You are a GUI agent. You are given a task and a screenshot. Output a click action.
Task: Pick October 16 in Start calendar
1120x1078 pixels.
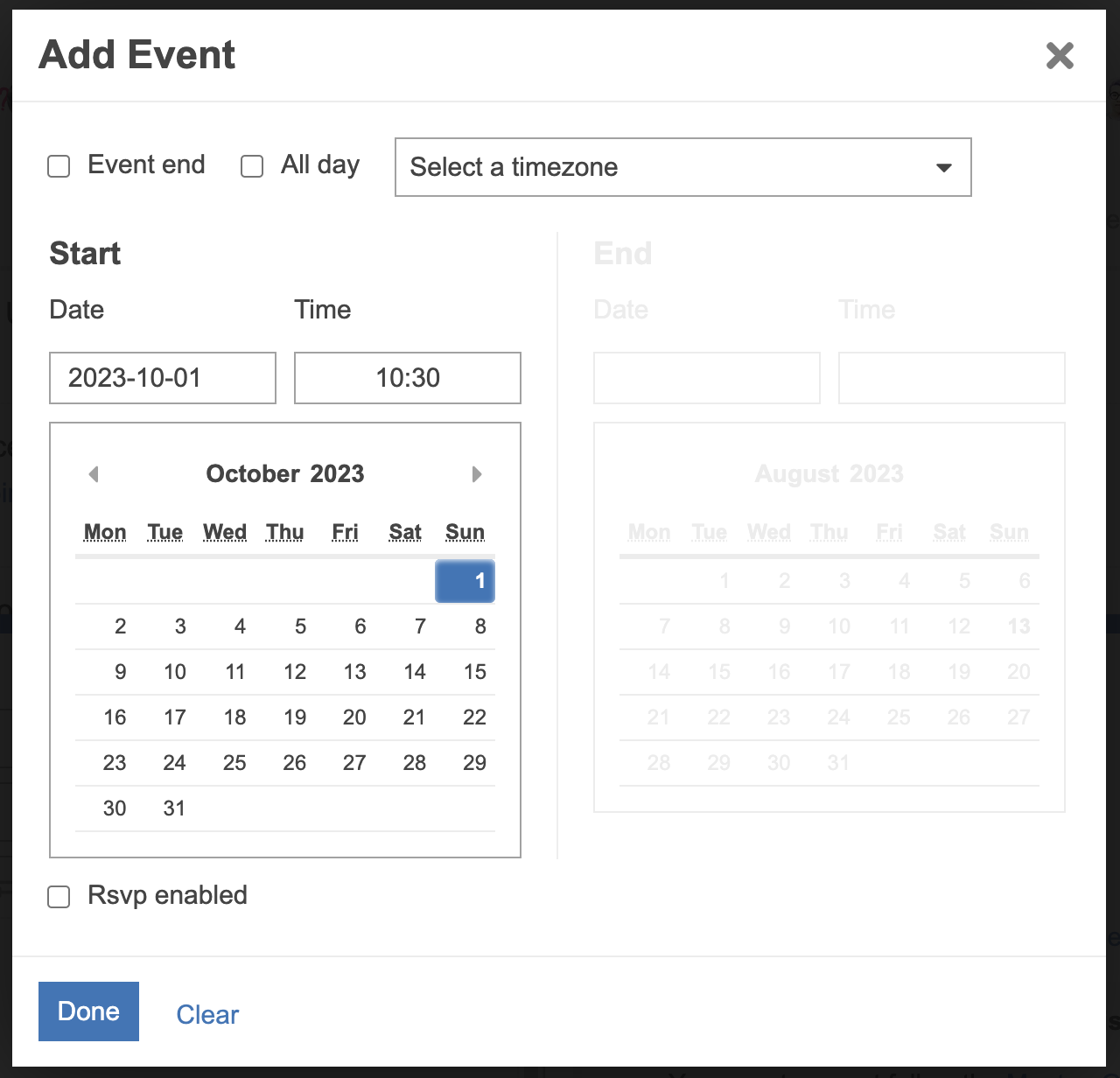click(x=115, y=717)
